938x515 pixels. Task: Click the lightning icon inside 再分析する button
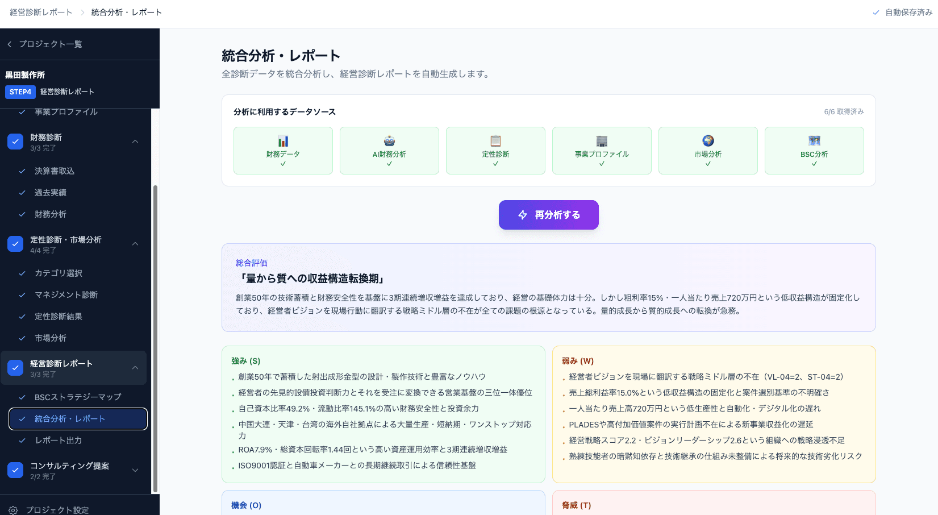click(522, 215)
